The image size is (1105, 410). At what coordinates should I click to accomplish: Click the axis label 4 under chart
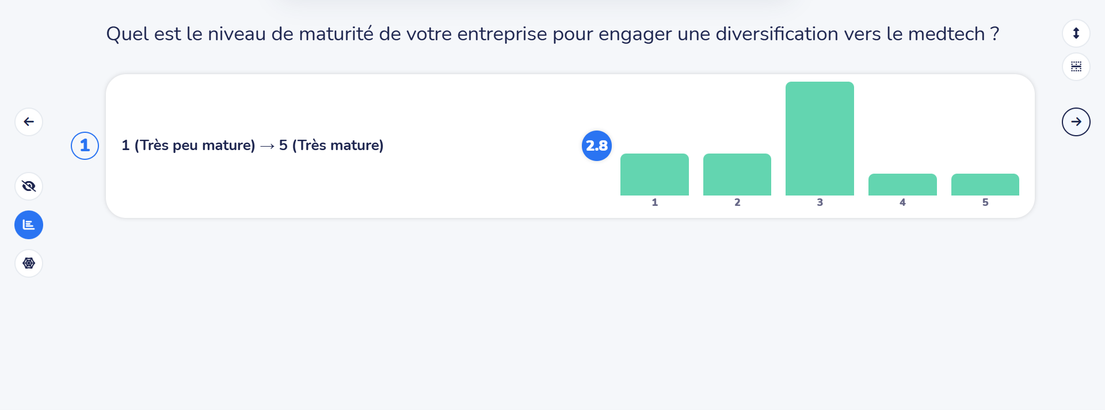pos(902,202)
